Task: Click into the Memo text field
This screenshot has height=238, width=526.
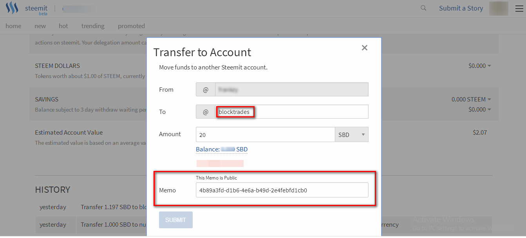Action: click(x=282, y=190)
